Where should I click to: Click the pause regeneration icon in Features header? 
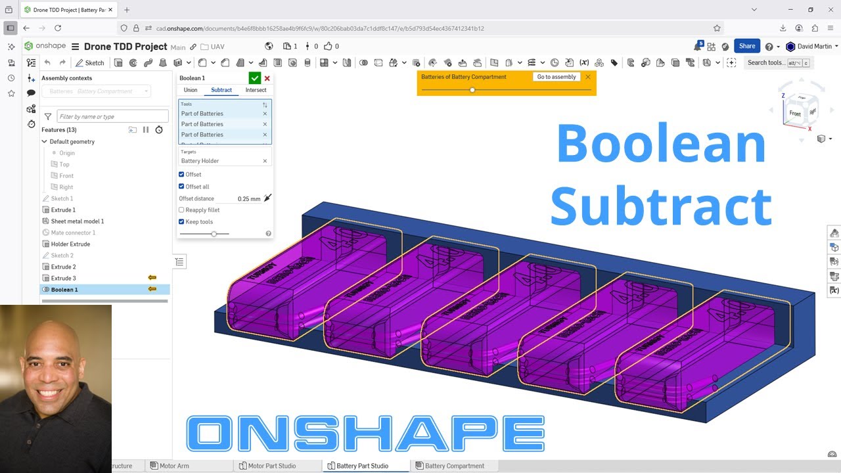coord(146,130)
